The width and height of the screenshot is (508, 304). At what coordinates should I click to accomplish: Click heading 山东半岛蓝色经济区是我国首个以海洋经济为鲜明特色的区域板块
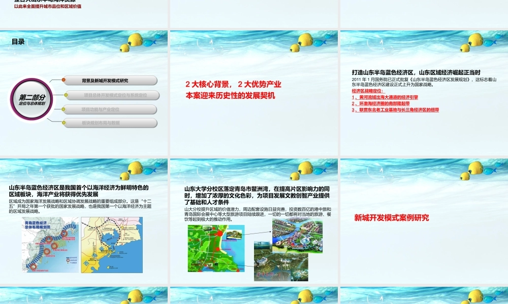tap(79, 191)
